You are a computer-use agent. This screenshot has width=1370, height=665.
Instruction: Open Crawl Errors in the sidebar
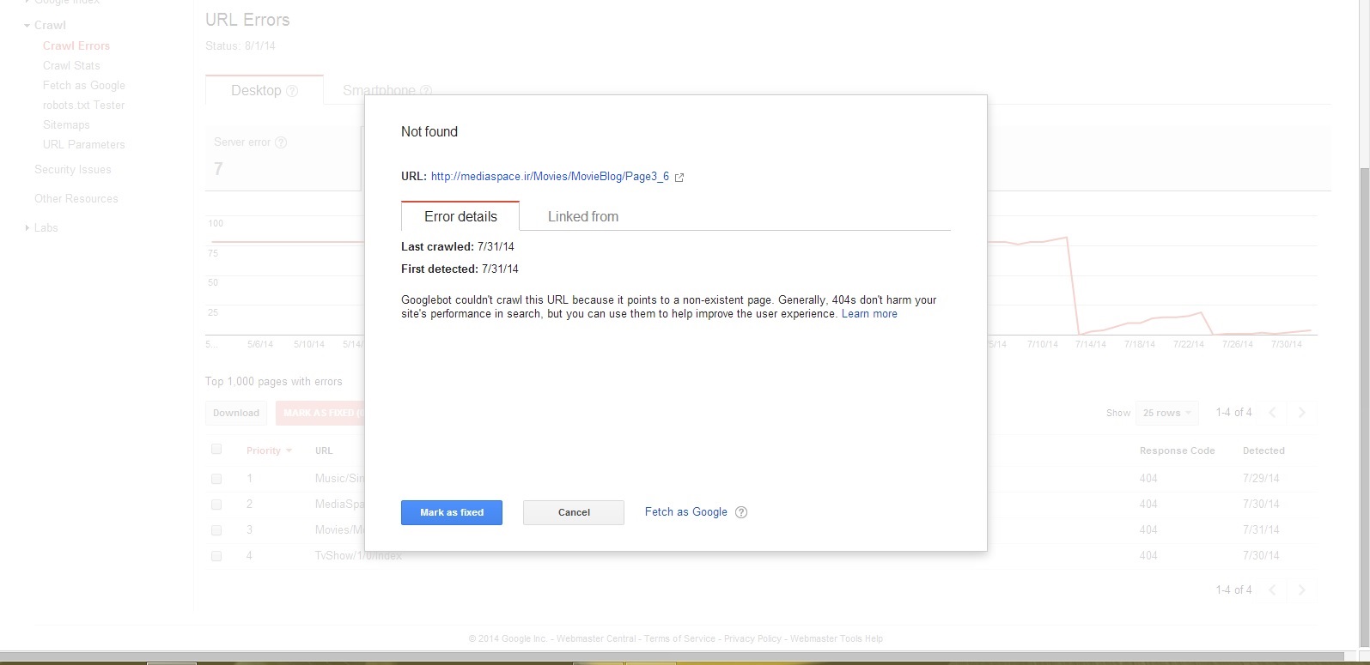click(x=76, y=45)
